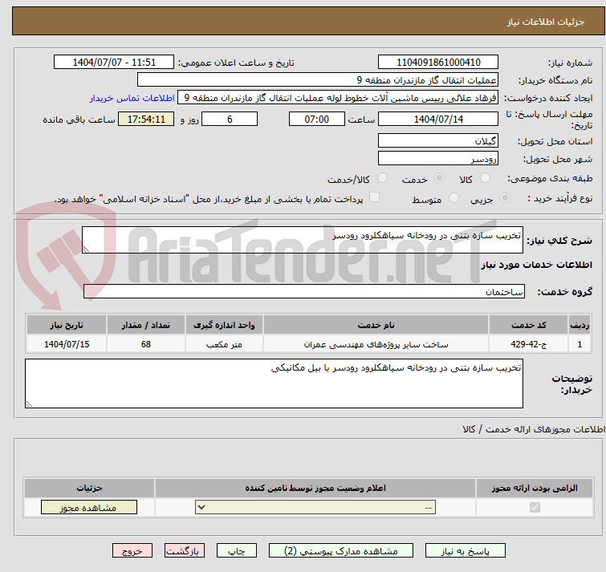The height and width of the screenshot is (572, 606).
Task: Click the شهر محل تحویل field رودسر
Action: 438,158
